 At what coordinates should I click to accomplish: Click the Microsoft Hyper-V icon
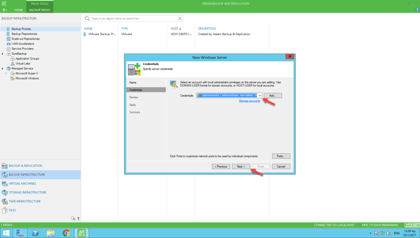pyautogui.click(x=13, y=74)
